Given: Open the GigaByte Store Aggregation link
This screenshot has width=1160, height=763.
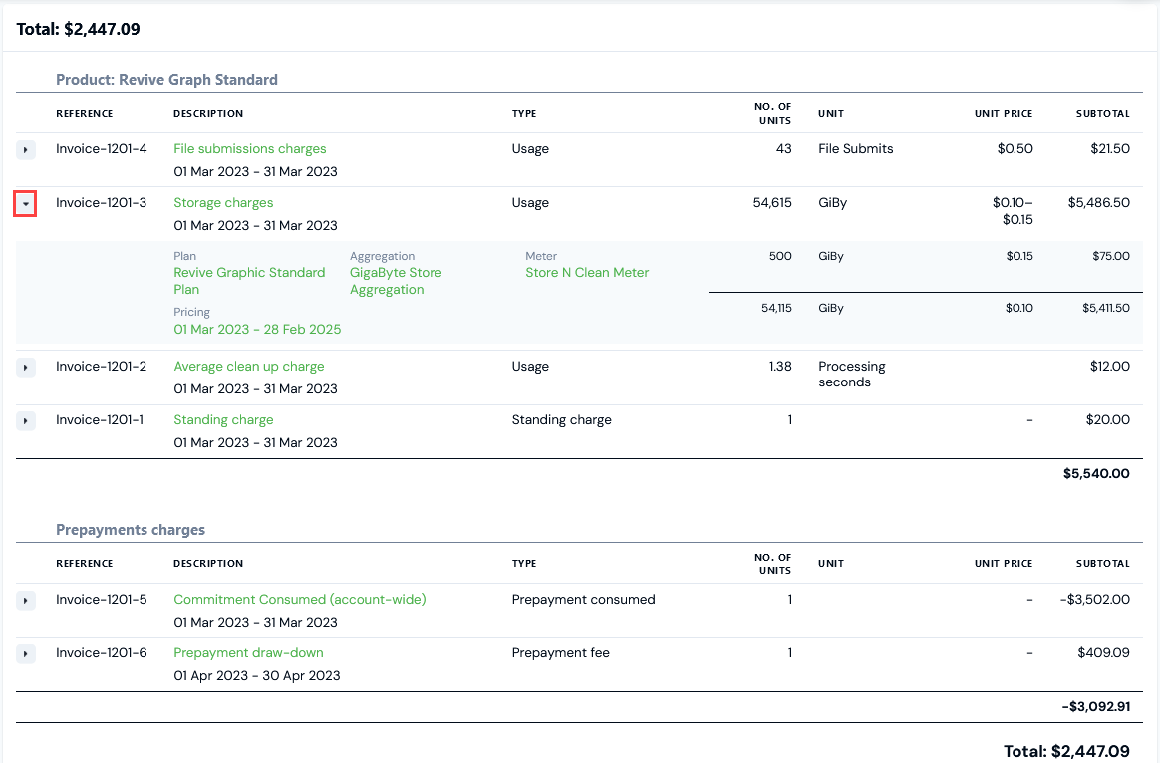Looking at the screenshot, I should 396,281.
